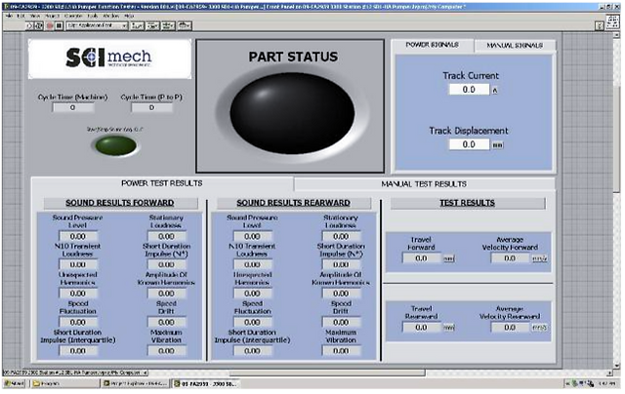Open the Reorder dropdown in the toolbar
The image size is (625, 394).
[185, 26]
